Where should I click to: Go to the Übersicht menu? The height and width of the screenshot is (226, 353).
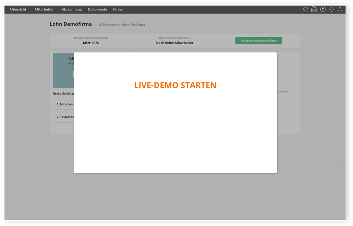point(18,9)
